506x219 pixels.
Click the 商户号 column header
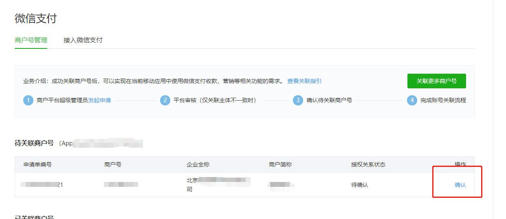(113, 164)
